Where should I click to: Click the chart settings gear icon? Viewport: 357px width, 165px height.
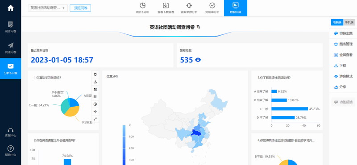point(95,74)
